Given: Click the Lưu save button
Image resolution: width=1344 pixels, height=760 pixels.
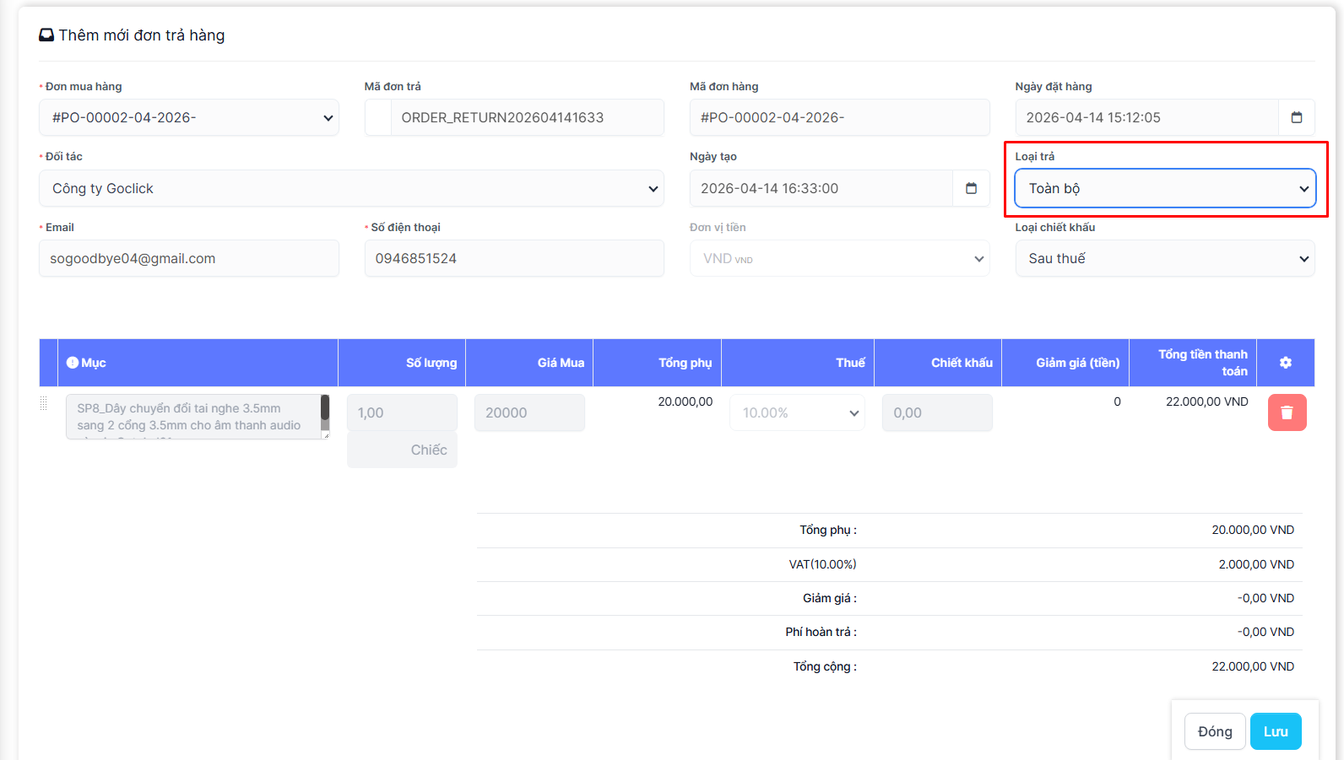Looking at the screenshot, I should tap(1275, 731).
